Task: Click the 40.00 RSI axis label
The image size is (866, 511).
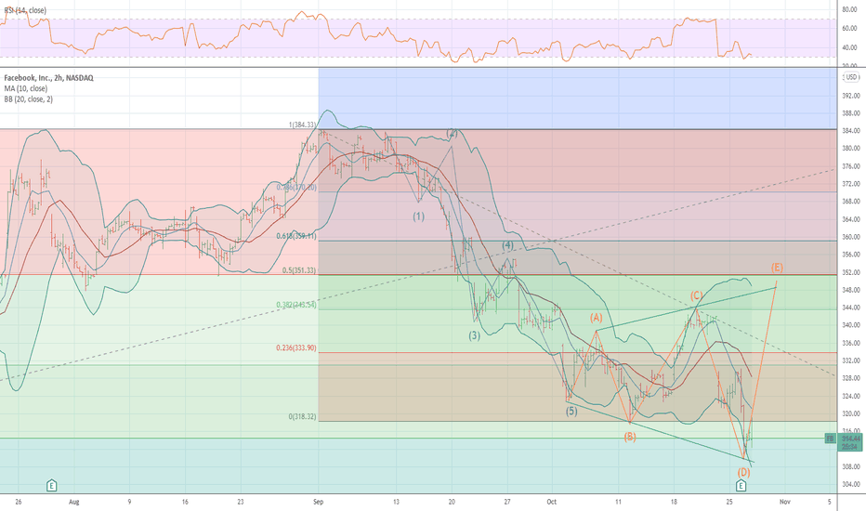Action: [849, 48]
